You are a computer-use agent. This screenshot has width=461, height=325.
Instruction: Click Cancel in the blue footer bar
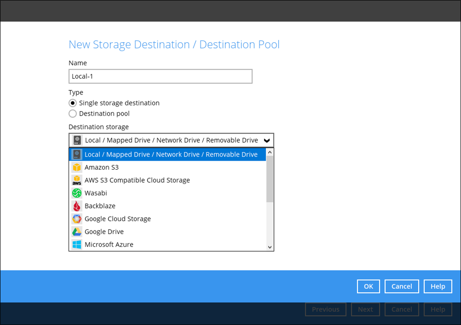(x=401, y=286)
